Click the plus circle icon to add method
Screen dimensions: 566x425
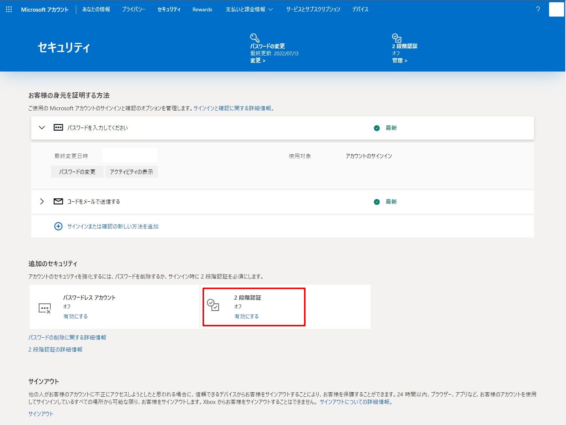[x=58, y=226]
